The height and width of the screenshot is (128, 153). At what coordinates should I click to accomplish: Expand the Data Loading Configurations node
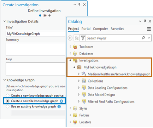[79, 87]
